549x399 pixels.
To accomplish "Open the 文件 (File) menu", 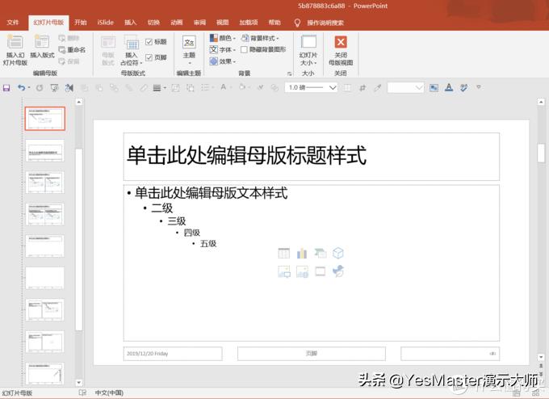I will [13, 23].
